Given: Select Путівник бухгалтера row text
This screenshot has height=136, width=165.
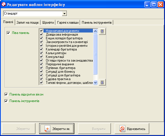Looking at the screenshot, I should tap(61, 68).
